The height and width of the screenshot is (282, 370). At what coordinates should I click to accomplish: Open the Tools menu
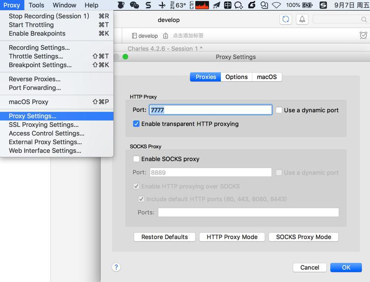click(36, 5)
